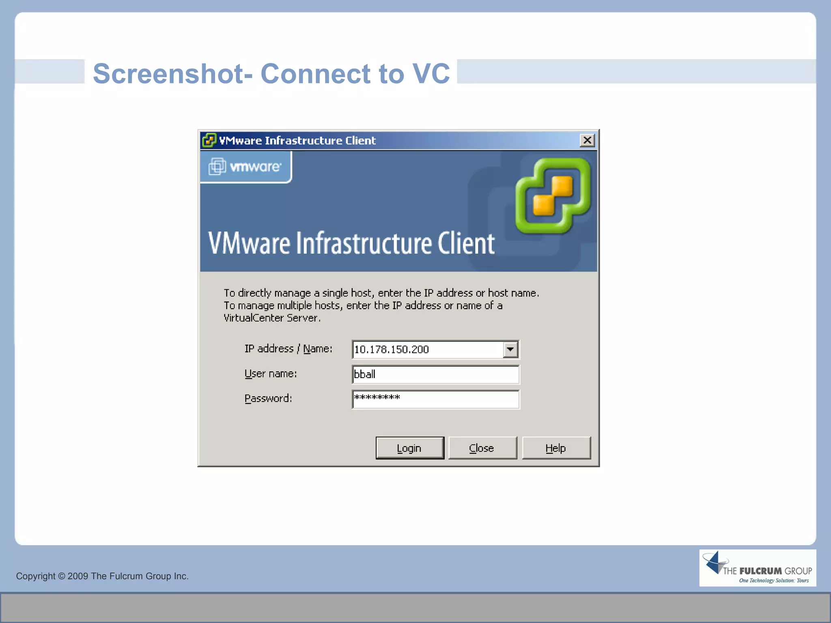Click the 'VMware Infrastructure Client' banner heading
This screenshot has height=623, width=831.
tap(351, 243)
